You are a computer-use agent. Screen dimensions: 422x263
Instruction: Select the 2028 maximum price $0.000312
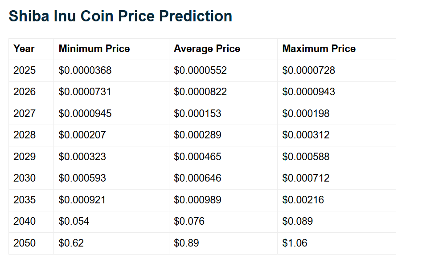click(x=306, y=135)
